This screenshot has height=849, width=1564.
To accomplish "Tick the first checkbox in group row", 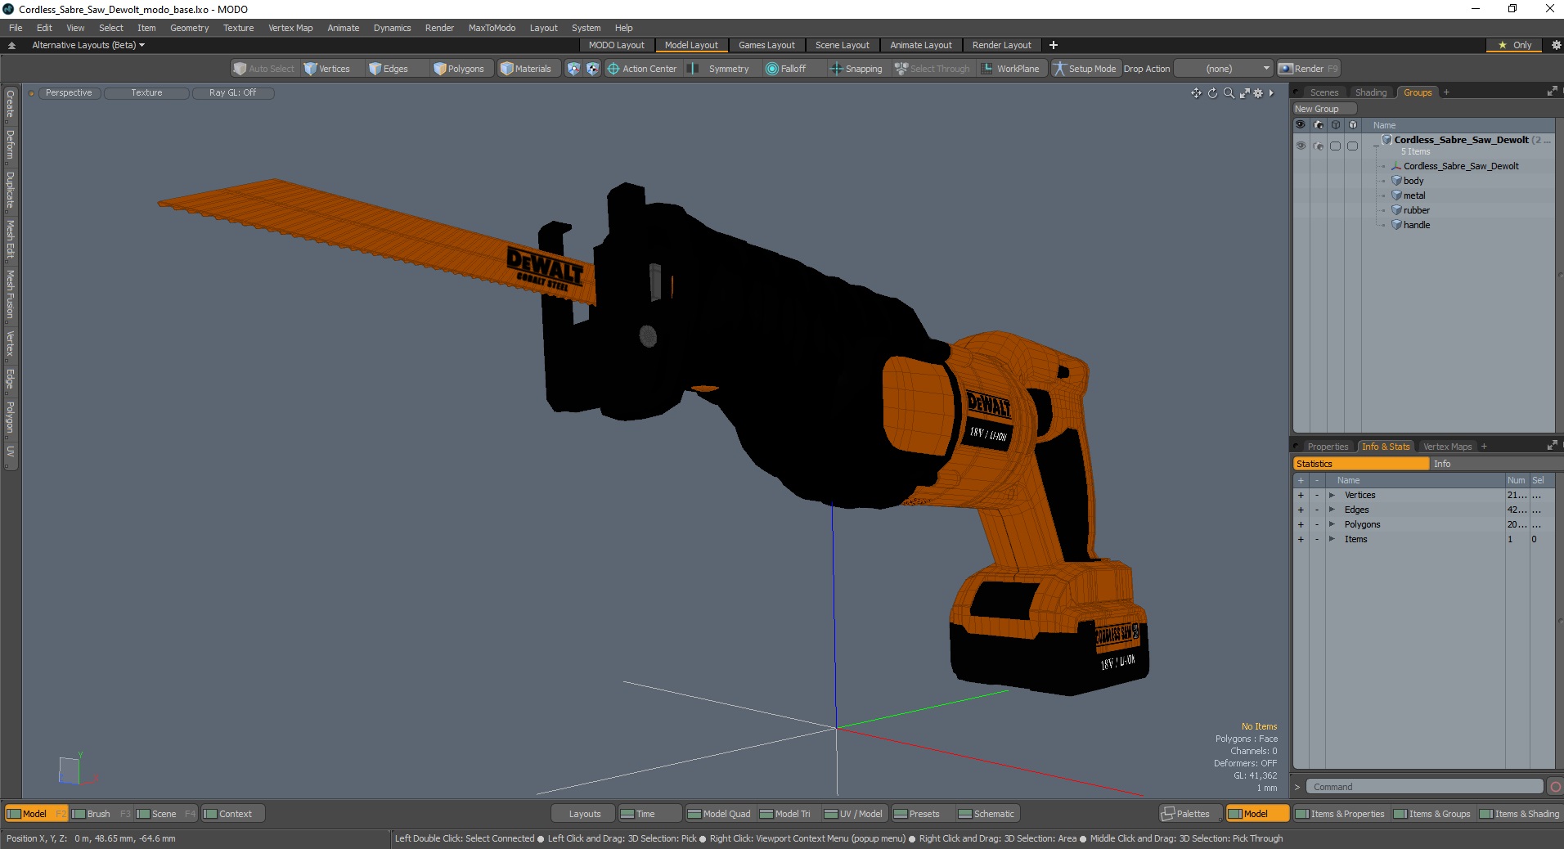I will 1336,146.
